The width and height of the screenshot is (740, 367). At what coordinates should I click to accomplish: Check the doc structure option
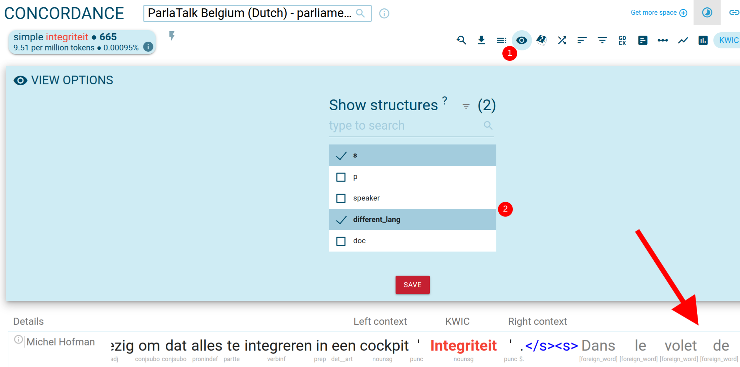[x=341, y=241]
